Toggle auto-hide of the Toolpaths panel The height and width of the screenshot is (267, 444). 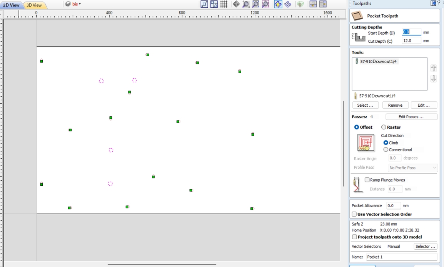coord(433,3)
